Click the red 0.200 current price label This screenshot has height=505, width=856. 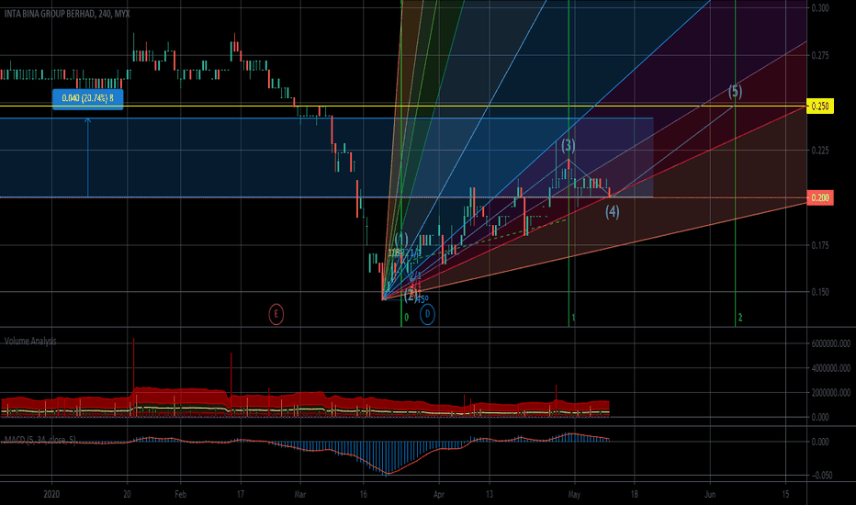tap(820, 197)
